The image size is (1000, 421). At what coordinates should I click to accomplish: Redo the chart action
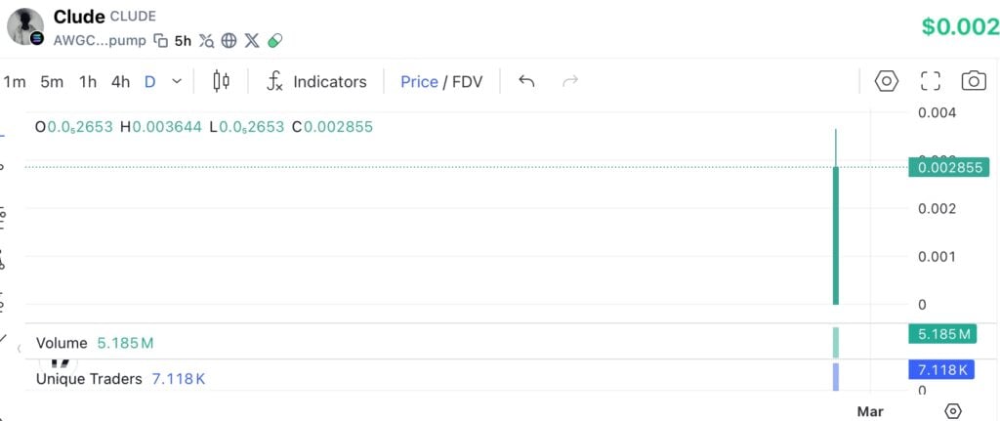[x=571, y=82]
